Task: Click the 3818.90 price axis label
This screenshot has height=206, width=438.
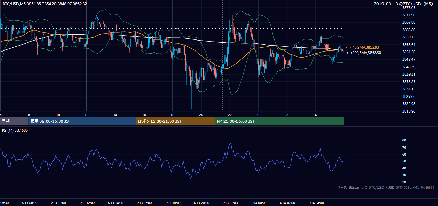Action: tap(409, 111)
